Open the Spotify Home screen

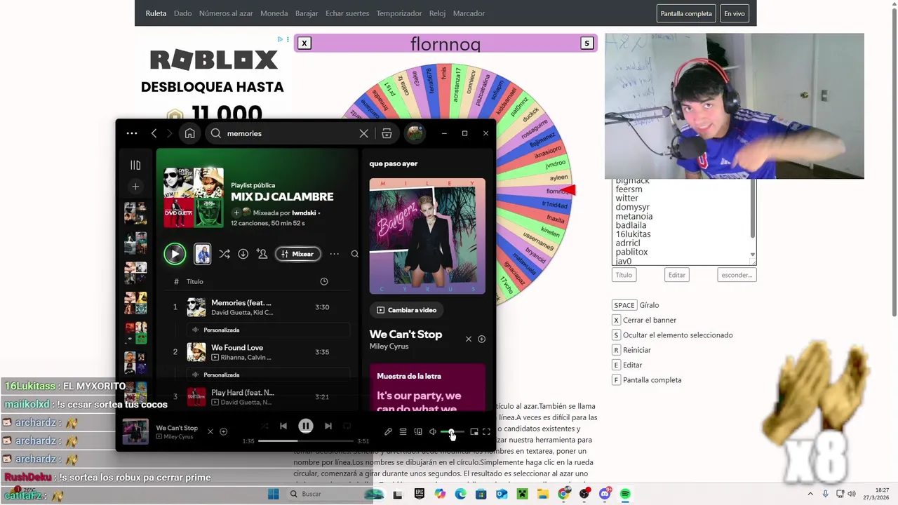pyautogui.click(x=189, y=133)
